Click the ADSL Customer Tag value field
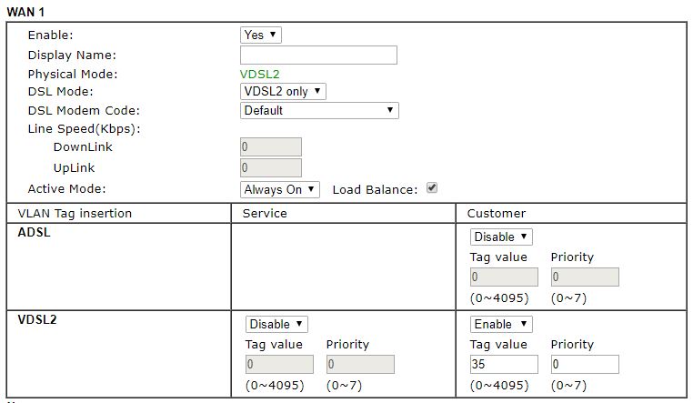 coord(504,277)
